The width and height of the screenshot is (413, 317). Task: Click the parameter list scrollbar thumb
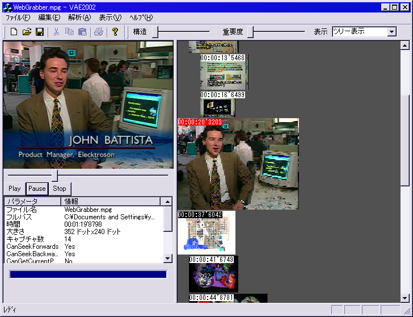click(x=167, y=219)
